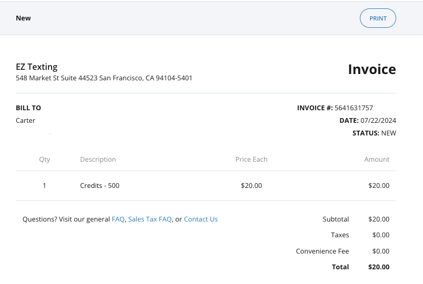Image resolution: width=423 pixels, height=284 pixels.
Task: Select the bold Total $20.00 value
Action: coord(379,267)
